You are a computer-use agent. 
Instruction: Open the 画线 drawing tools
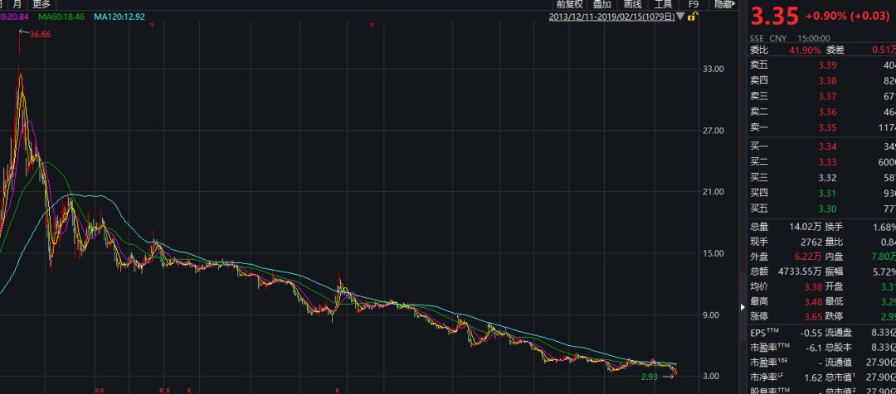point(632,4)
